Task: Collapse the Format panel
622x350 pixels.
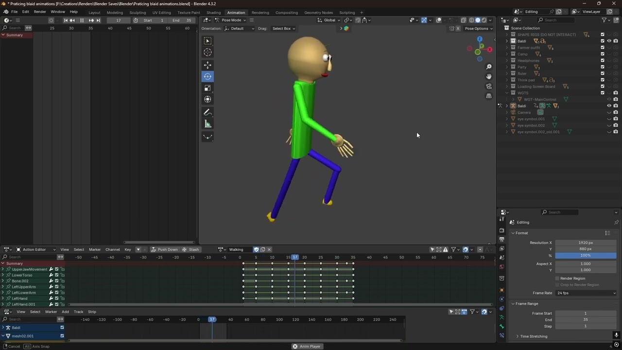Action: click(521, 233)
